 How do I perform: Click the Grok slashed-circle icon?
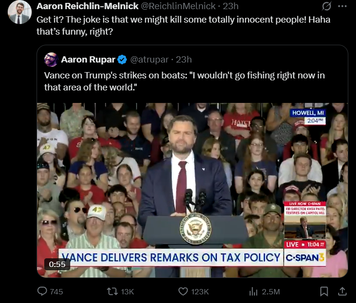tap(327, 6)
